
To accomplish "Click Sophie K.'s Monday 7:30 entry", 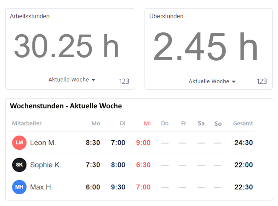I will point(93,165).
